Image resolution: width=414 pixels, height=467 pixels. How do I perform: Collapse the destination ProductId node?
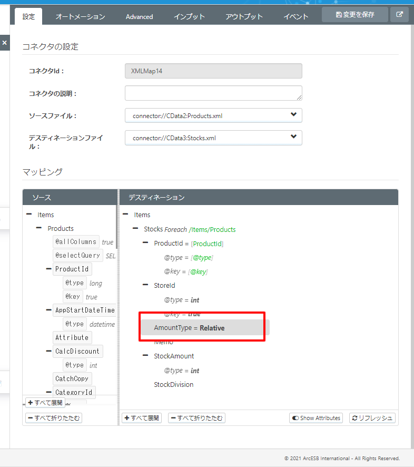pos(145,243)
